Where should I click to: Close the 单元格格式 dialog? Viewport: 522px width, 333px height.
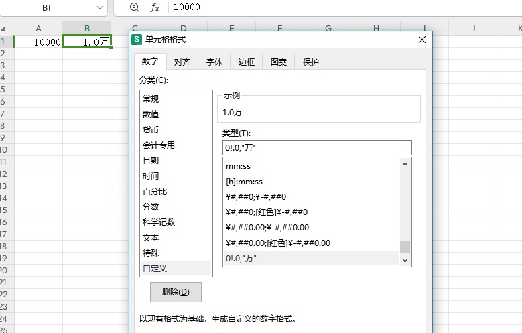pyautogui.click(x=421, y=40)
